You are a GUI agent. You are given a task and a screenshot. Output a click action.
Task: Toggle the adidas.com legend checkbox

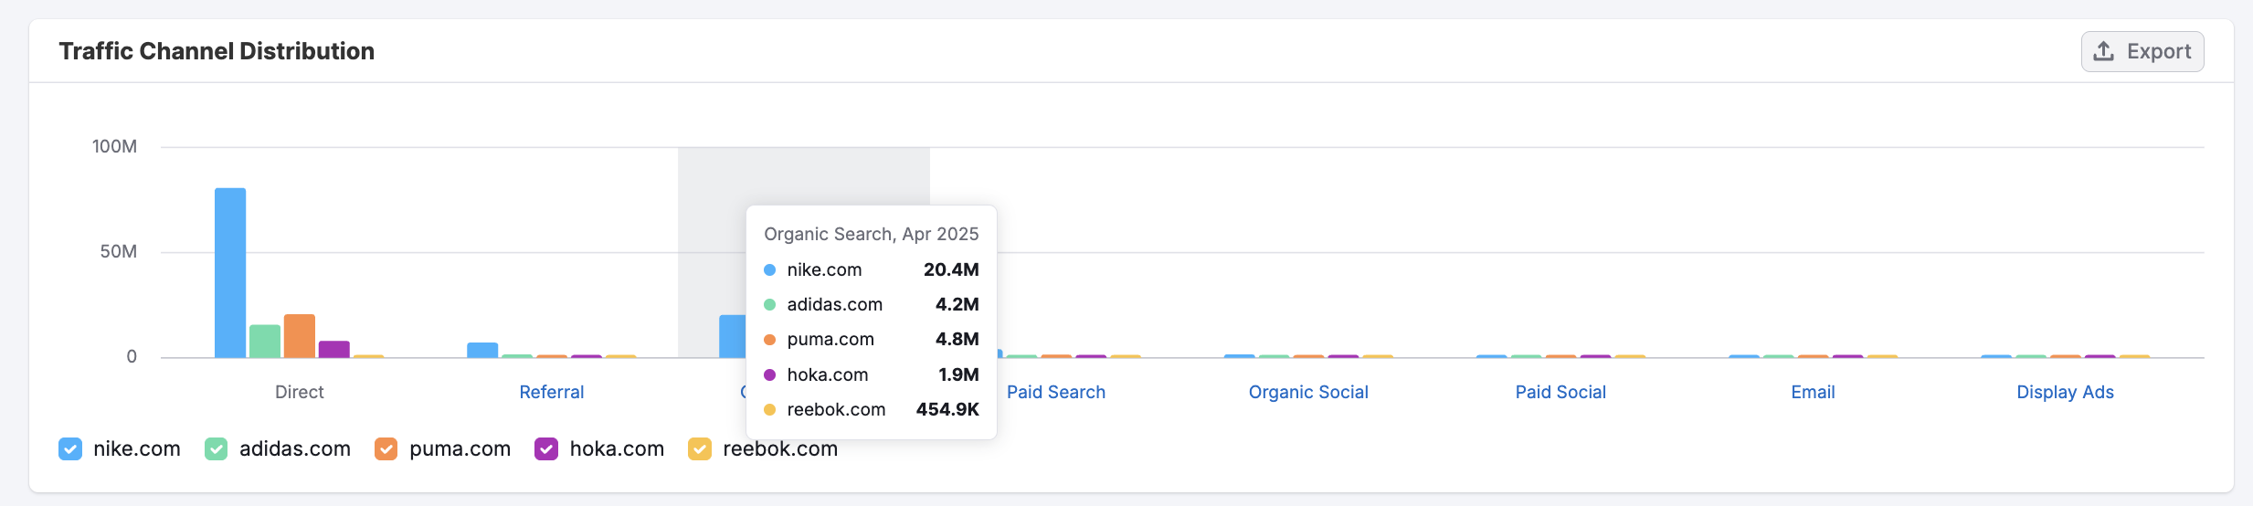pos(217,449)
